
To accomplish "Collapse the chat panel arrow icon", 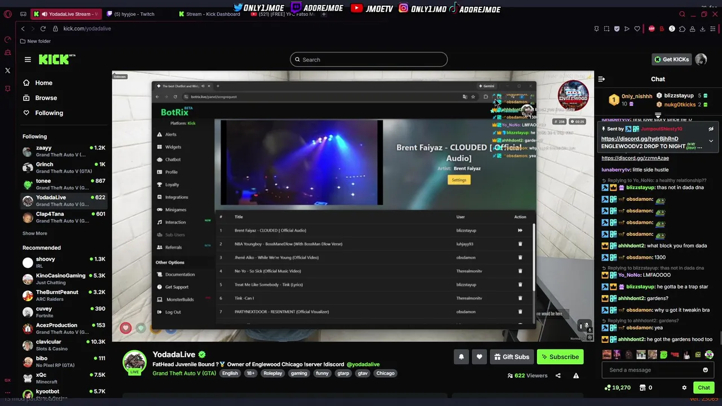I will click(x=601, y=79).
